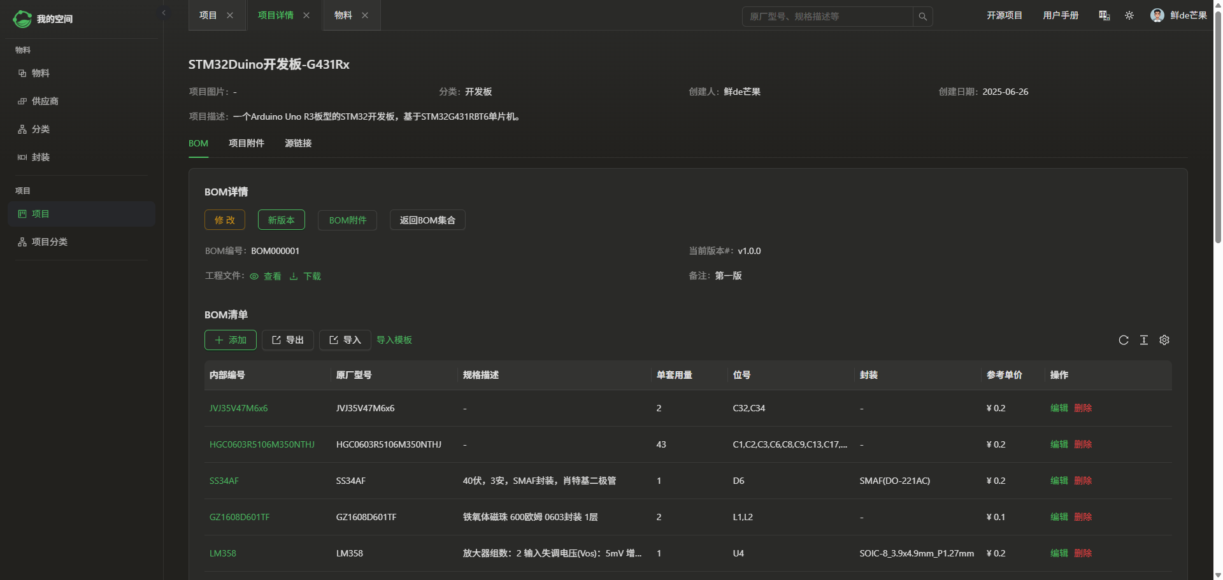Switch to the 物料 top tab

[343, 15]
